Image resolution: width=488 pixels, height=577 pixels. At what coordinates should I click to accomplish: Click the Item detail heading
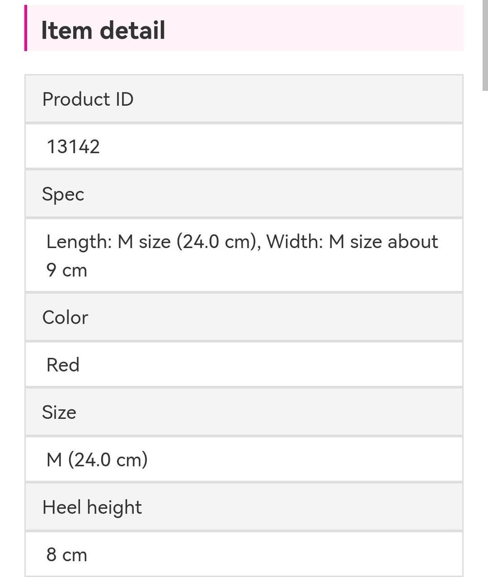tap(103, 29)
